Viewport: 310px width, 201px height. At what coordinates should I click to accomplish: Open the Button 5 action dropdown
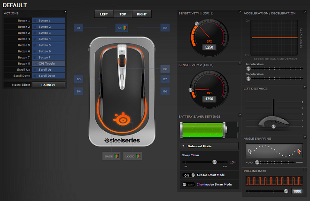[x=49, y=45]
